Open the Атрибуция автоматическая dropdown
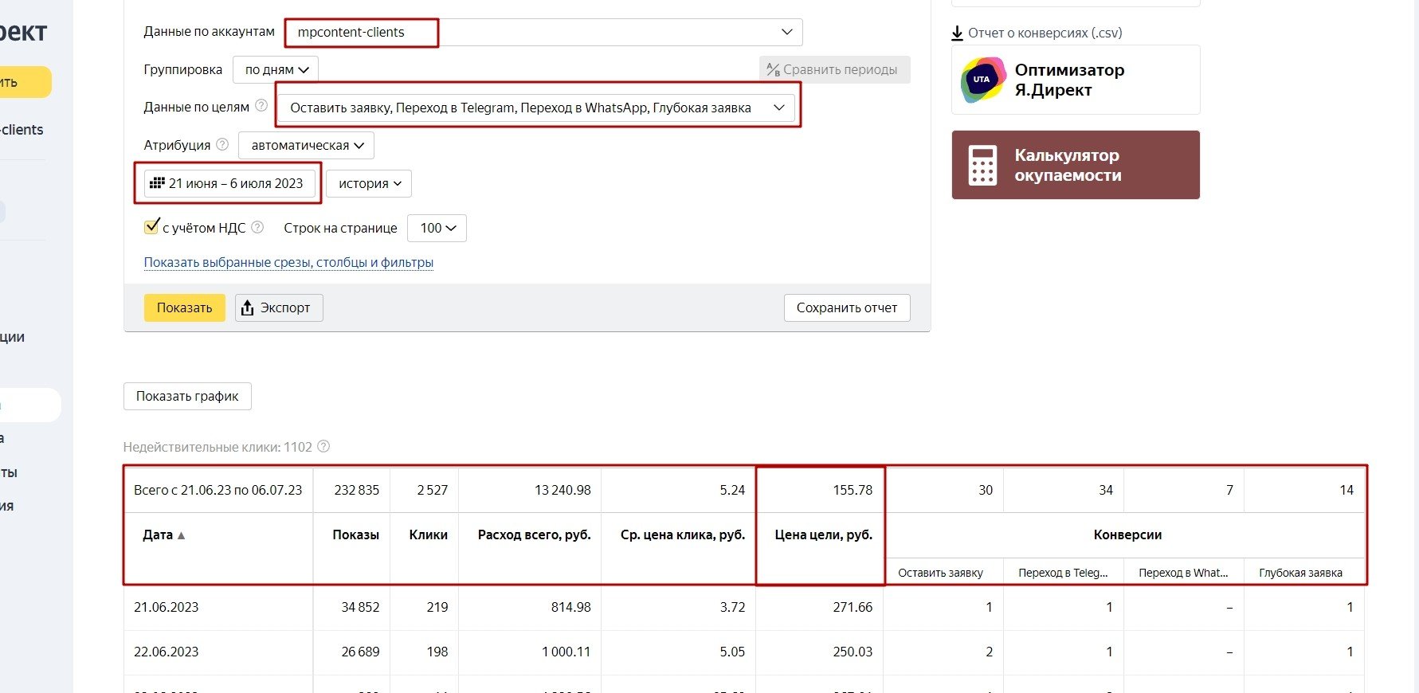 [307, 145]
